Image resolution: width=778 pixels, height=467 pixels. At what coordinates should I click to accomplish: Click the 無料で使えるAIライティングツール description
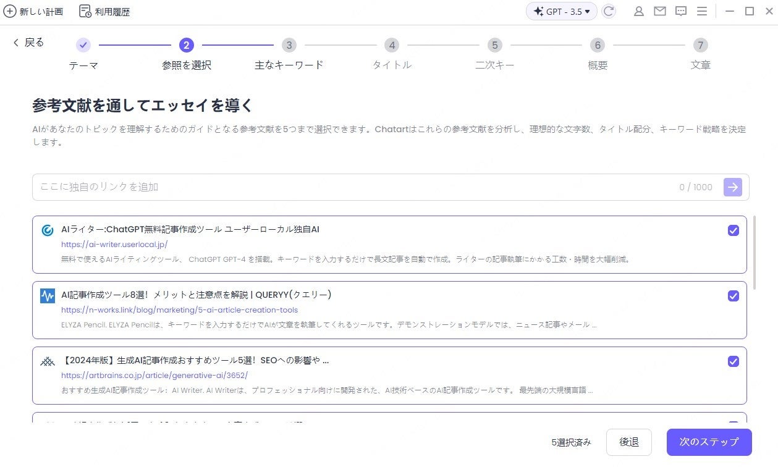click(345, 259)
